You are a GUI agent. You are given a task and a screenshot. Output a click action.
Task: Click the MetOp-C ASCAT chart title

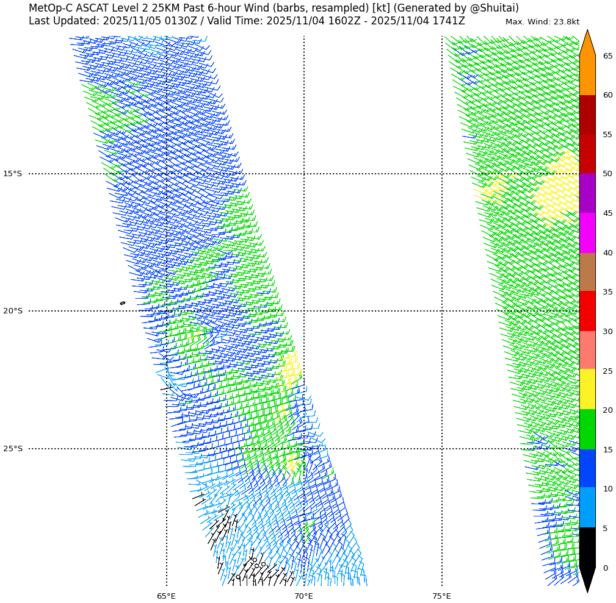(x=274, y=8)
